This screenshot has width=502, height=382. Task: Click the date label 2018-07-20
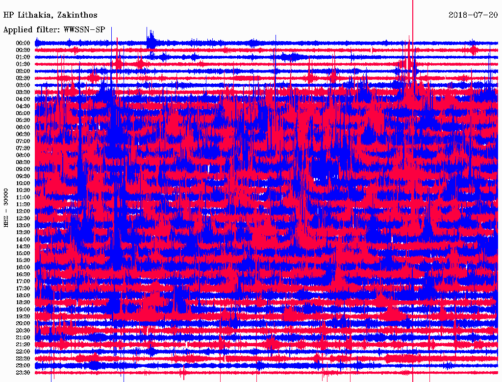coord(473,15)
